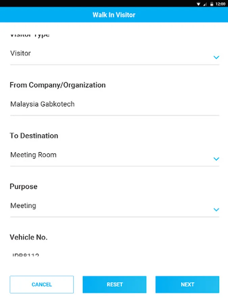The image size is (228, 304).
Task: Expand the Visitor Type chevron arrow
Action: pos(216,57)
